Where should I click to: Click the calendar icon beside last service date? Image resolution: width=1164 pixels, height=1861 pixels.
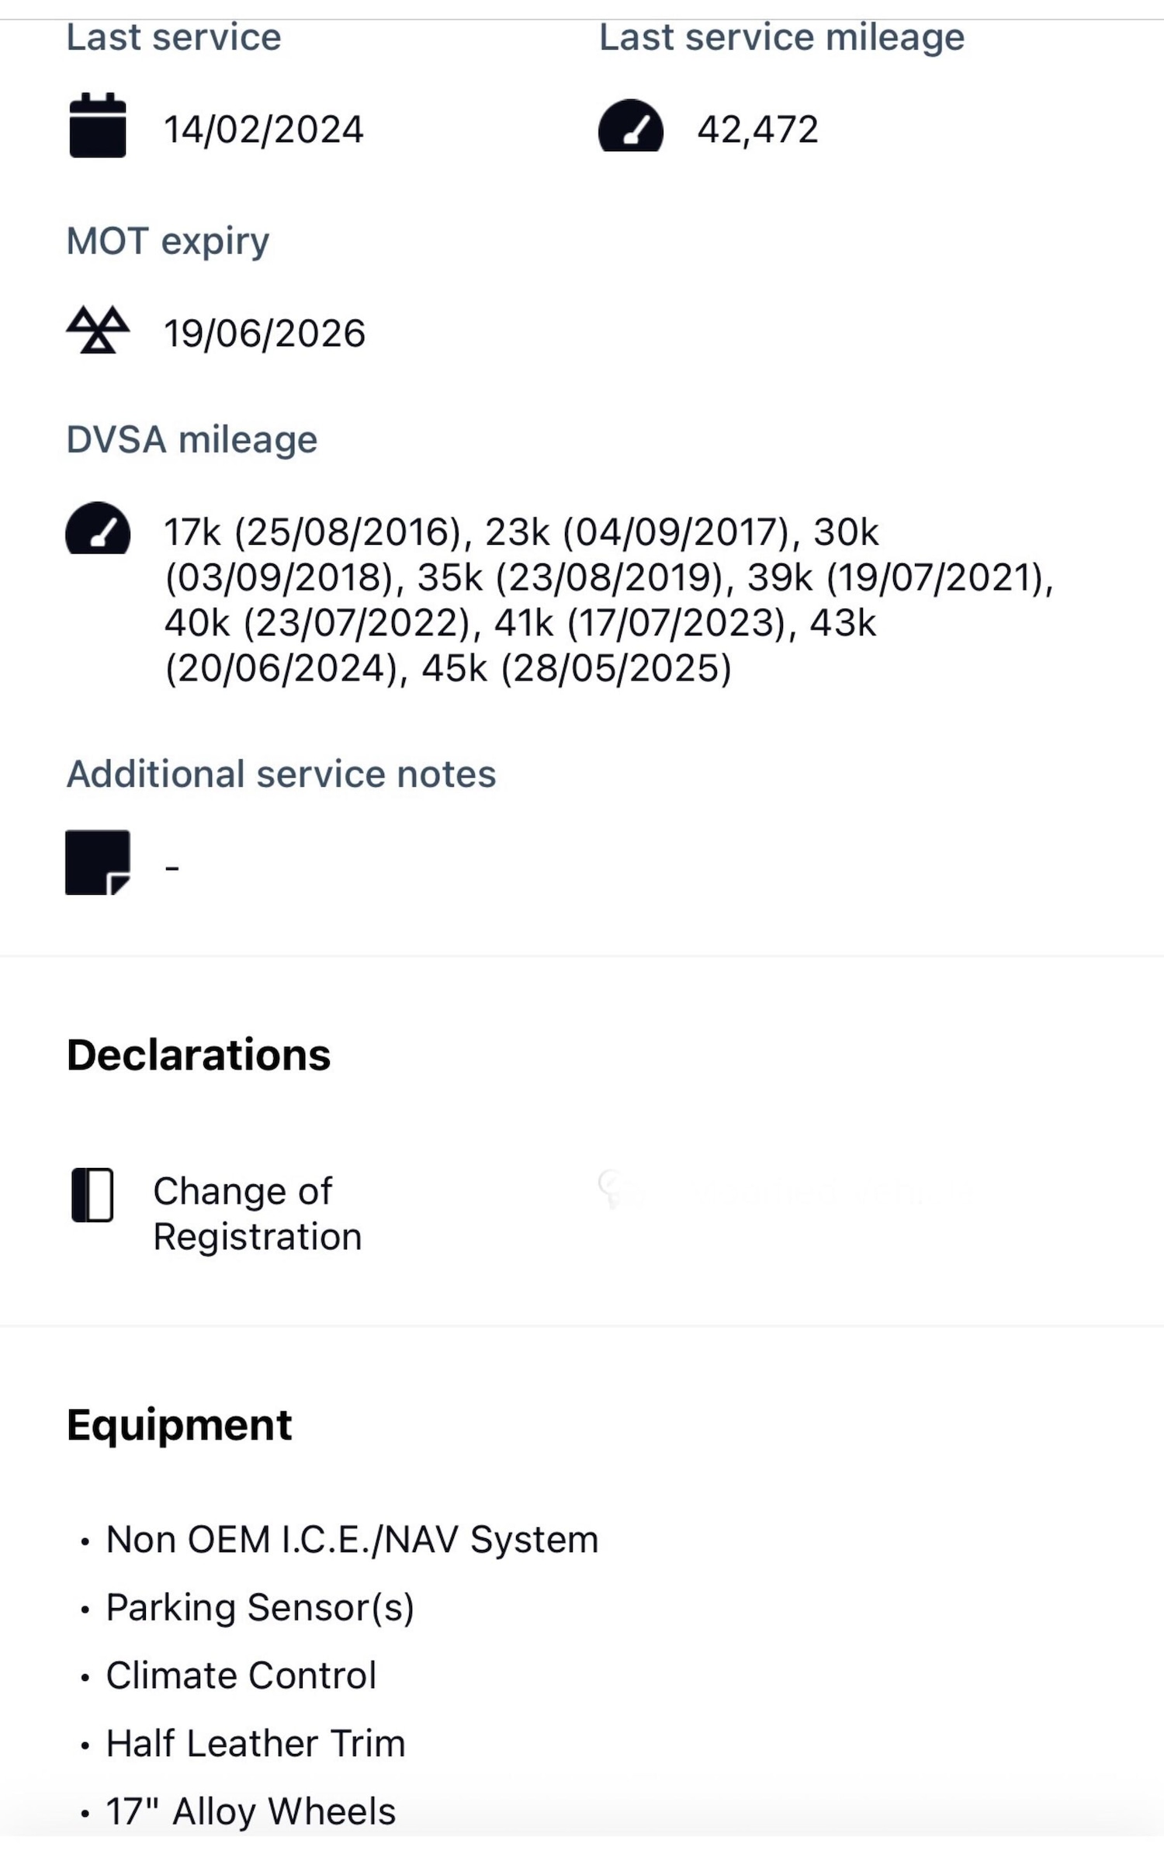[x=98, y=126]
